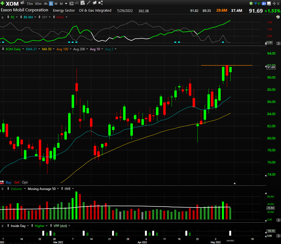Switch chart to 4h timeframe

46,4
